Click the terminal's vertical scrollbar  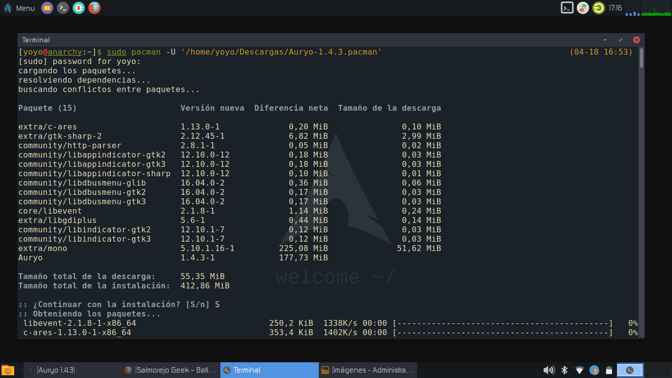[x=641, y=58]
